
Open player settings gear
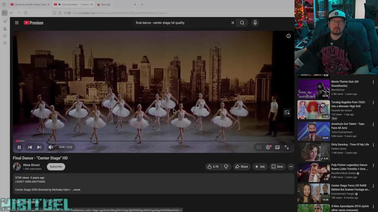[268, 147]
